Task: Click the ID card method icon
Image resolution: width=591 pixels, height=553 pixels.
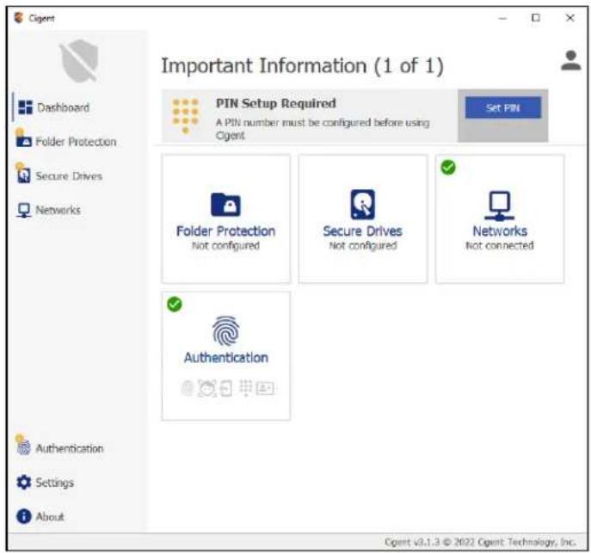Action: click(x=265, y=388)
